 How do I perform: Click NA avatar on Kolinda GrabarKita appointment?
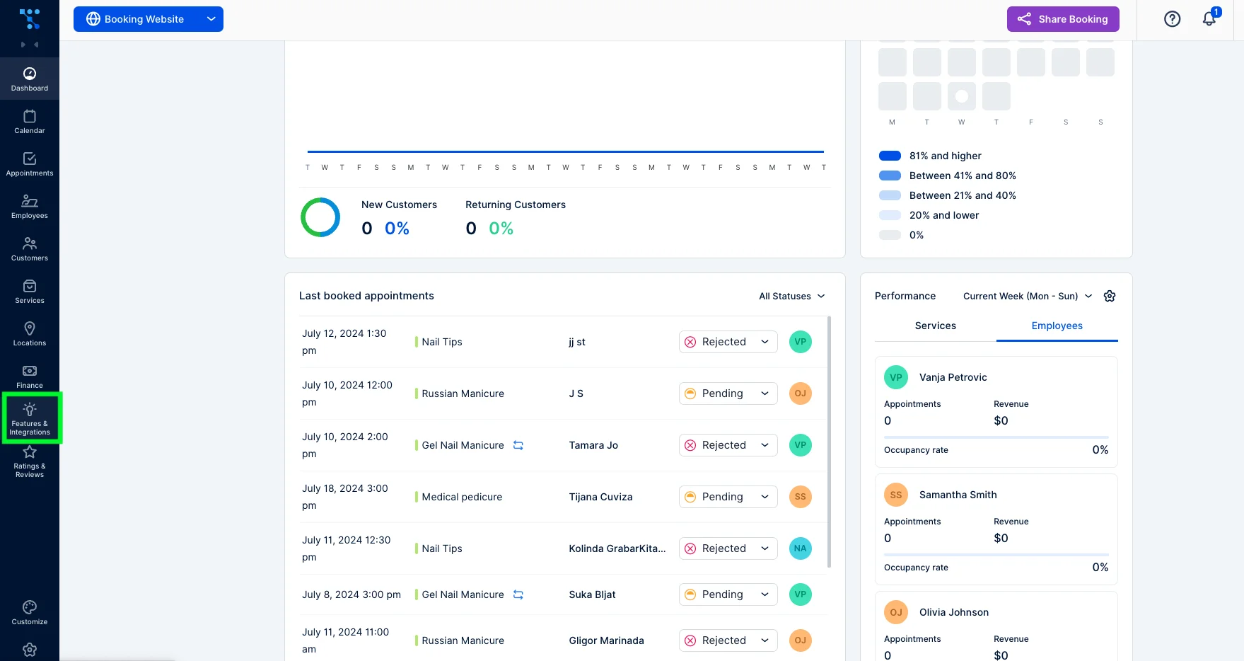(x=800, y=548)
